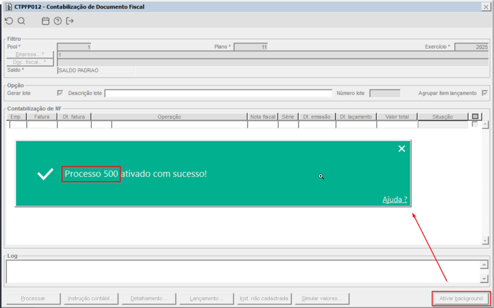The width and height of the screenshot is (494, 308).
Task: Click the Situação column header
Action: click(x=442, y=117)
